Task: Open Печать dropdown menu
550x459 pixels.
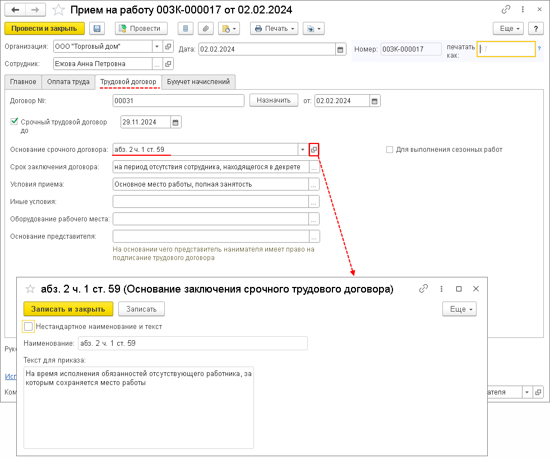Action: (x=274, y=29)
